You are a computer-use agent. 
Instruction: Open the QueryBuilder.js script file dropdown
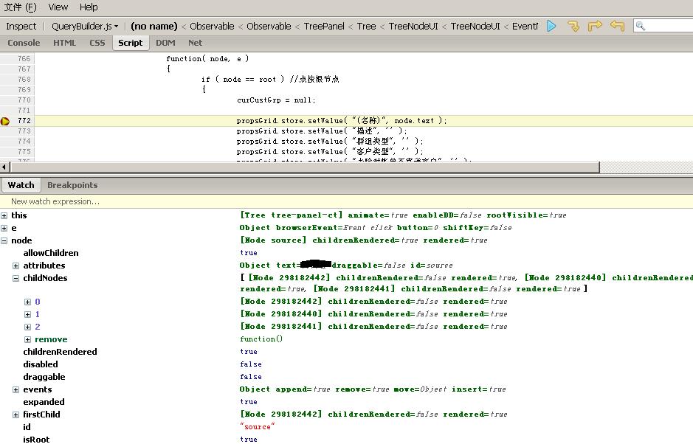pyautogui.click(x=84, y=27)
